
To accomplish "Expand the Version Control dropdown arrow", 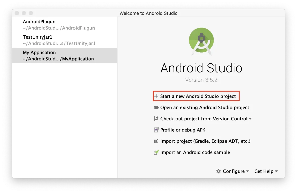I will click(x=250, y=119).
